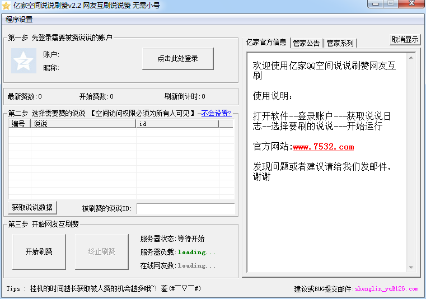Focus the 被刷赞的说说ID input field
This screenshot has width=426, height=299.
pyautogui.click(x=185, y=208)
